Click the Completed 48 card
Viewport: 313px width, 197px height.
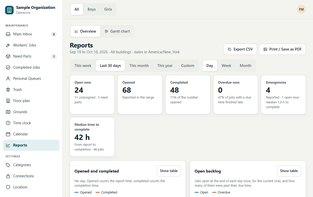(188, 94)
